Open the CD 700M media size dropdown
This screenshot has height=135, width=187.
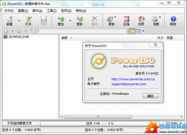(x=174, y=123)
